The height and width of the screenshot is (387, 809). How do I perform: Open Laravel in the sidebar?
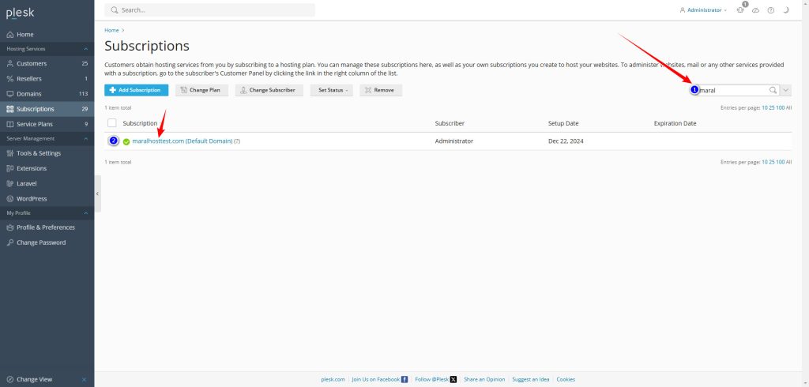[28, 183]
